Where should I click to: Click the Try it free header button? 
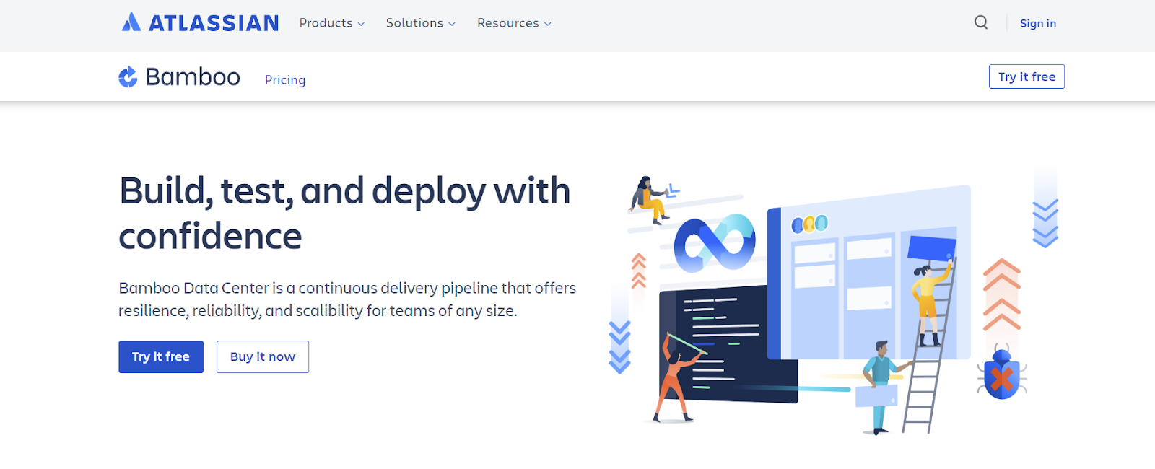tap(1027, 76)
